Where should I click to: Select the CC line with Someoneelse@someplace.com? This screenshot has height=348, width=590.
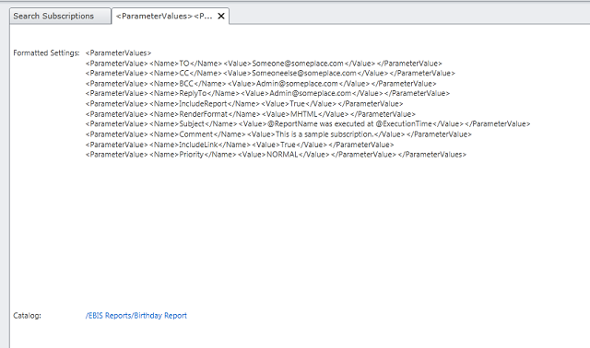click(x=270, y=74)
